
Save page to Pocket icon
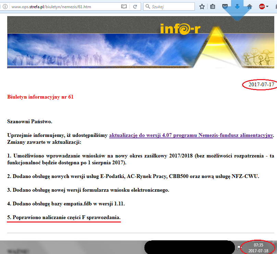(225, 7)
